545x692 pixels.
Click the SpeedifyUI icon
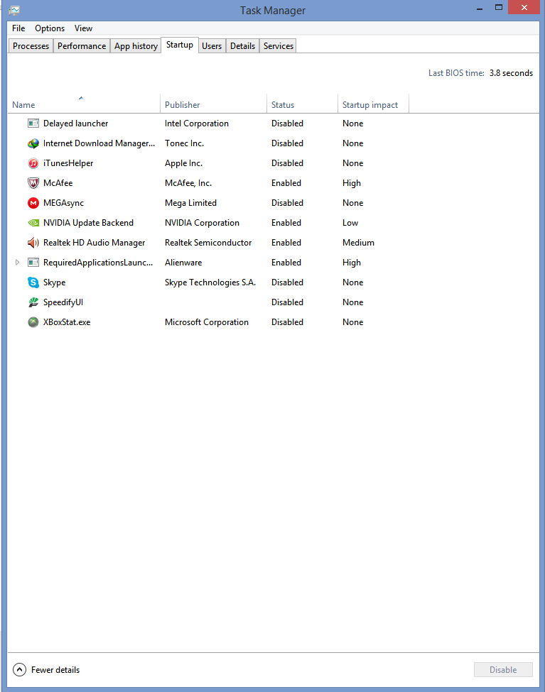click(33, 302)
